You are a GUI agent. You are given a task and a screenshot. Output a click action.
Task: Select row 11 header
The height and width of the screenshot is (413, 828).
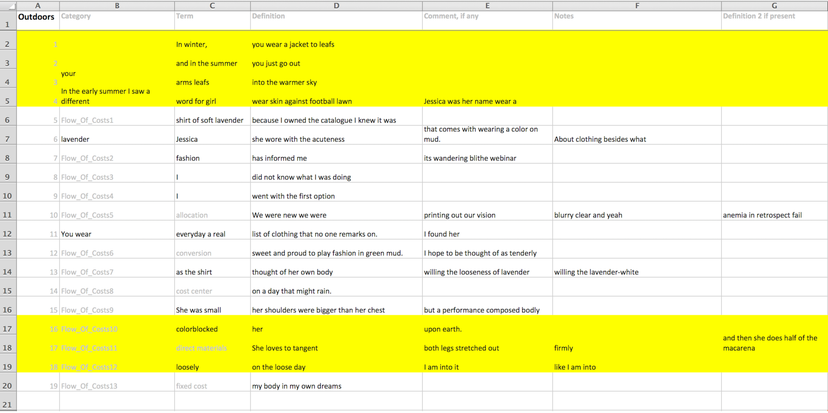click(x=8, y=211)
